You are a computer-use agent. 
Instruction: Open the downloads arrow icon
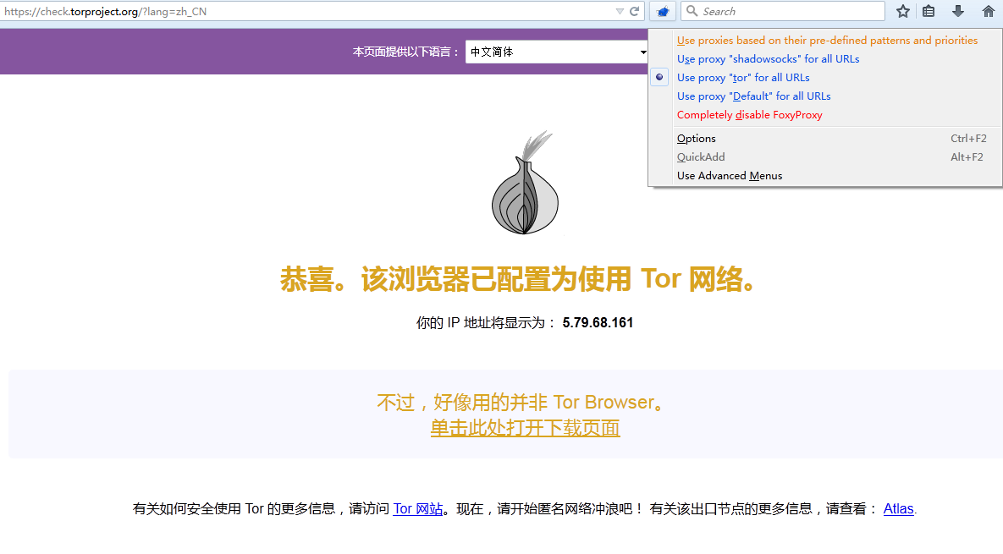957,11
